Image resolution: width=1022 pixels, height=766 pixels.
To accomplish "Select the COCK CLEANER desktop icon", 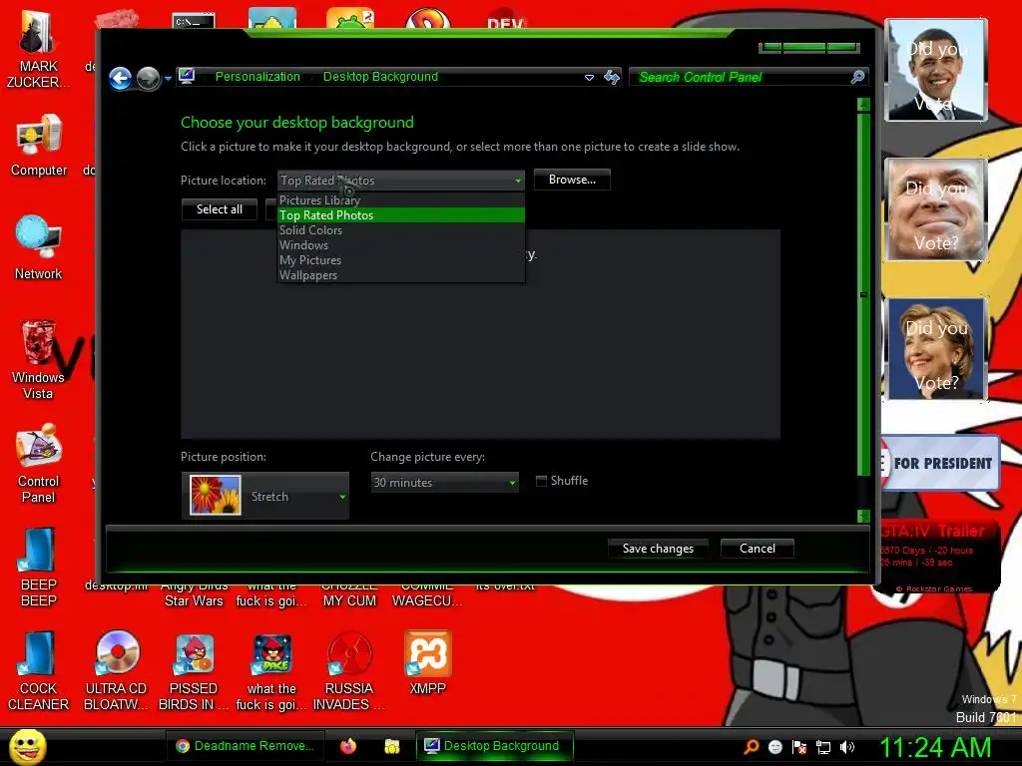I will click(39, 671).
